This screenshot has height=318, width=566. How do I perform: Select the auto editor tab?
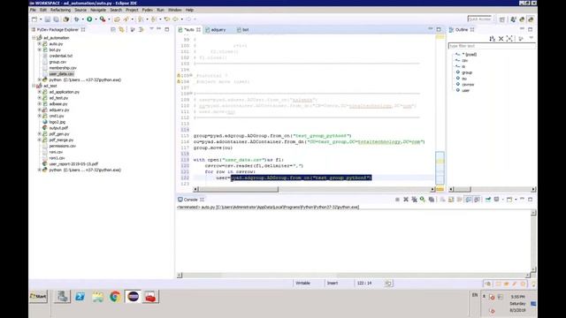click(189, 30)
